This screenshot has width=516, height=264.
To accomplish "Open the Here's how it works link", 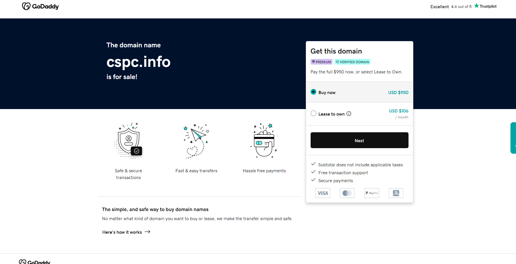I will pyautogui.click(x=122, y=232).
